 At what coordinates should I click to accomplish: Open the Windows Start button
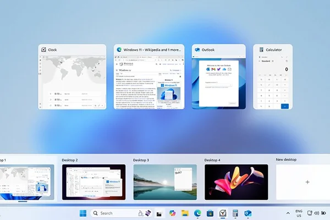click(83, 213)
